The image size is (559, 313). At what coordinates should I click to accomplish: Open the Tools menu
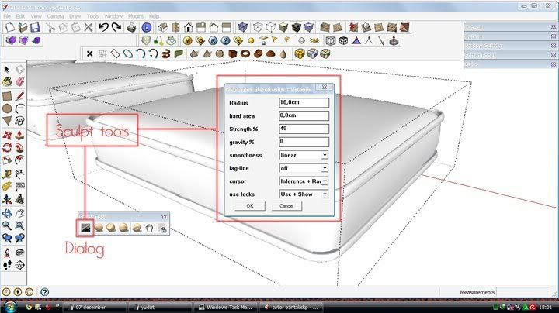coord(92,16)
